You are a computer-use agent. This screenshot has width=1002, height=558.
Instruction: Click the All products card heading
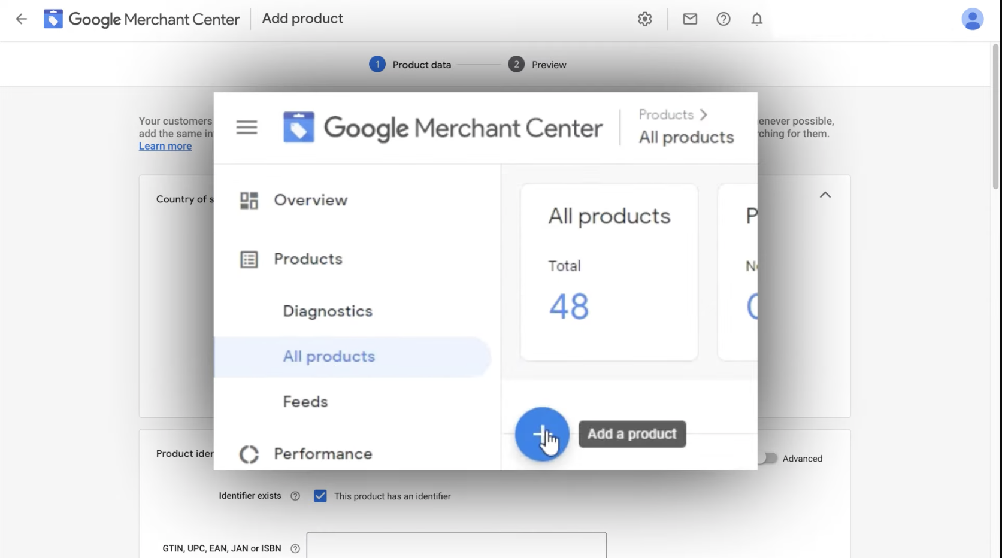(609, 216)
